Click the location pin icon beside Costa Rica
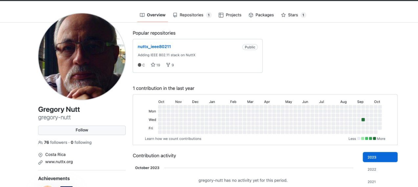 pos(41,155)
